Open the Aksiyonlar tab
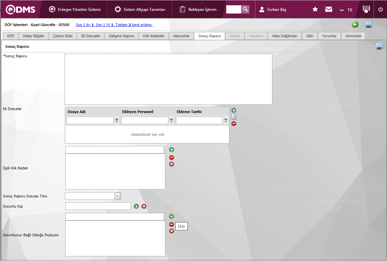 tap(181, 36)
